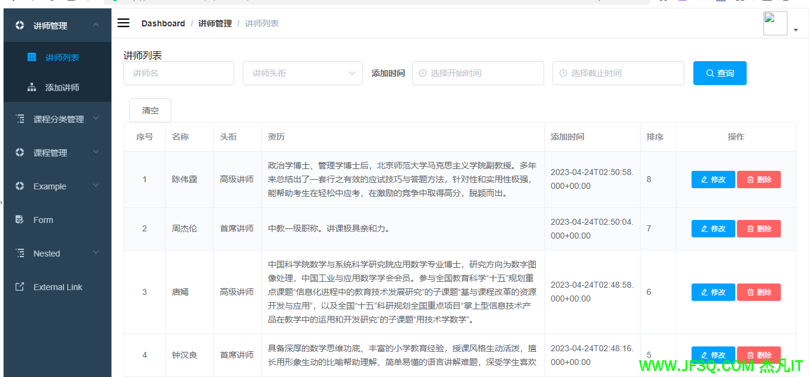The height and width of the screenshot is (377, 809).
Task: Click the 讲师名 input field
Action: pos(179,73)
